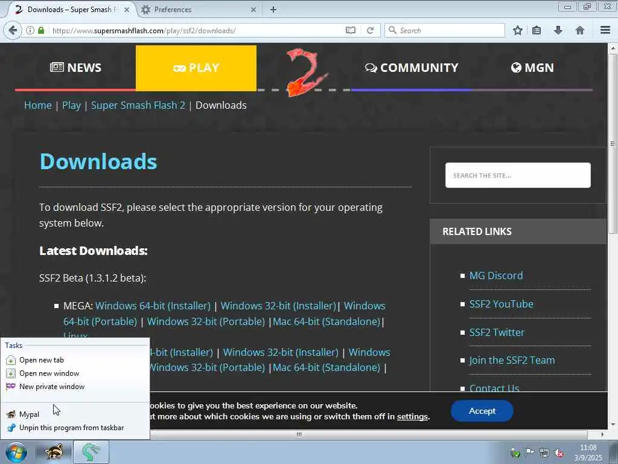Screen dimensions: 618x464
Task: Click the network tray icon
Action: (x=544, y=453)
